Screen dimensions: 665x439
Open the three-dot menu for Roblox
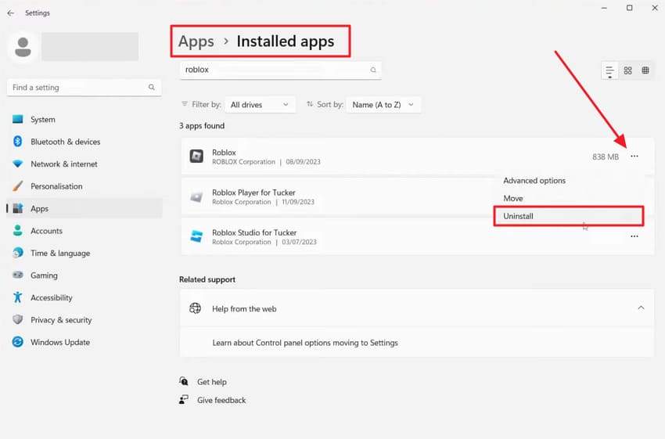pos(634,157)
